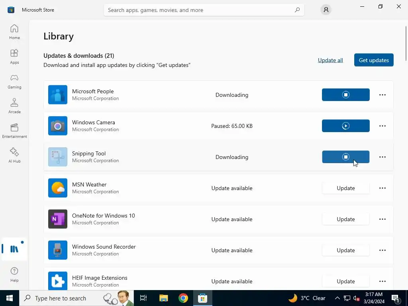408x306 pixels.
Task: Click the Update all link
Action: [330, 60]
